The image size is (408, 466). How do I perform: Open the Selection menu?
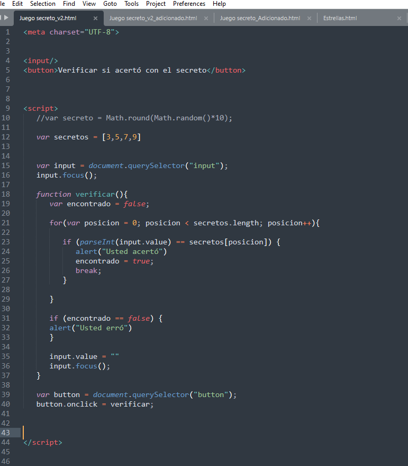[43, 4]
